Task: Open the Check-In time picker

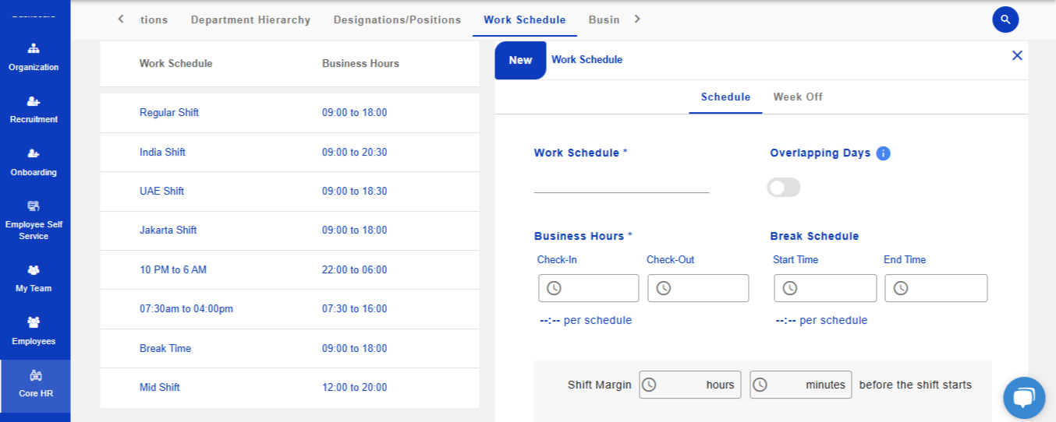Action: click(588, 288)
